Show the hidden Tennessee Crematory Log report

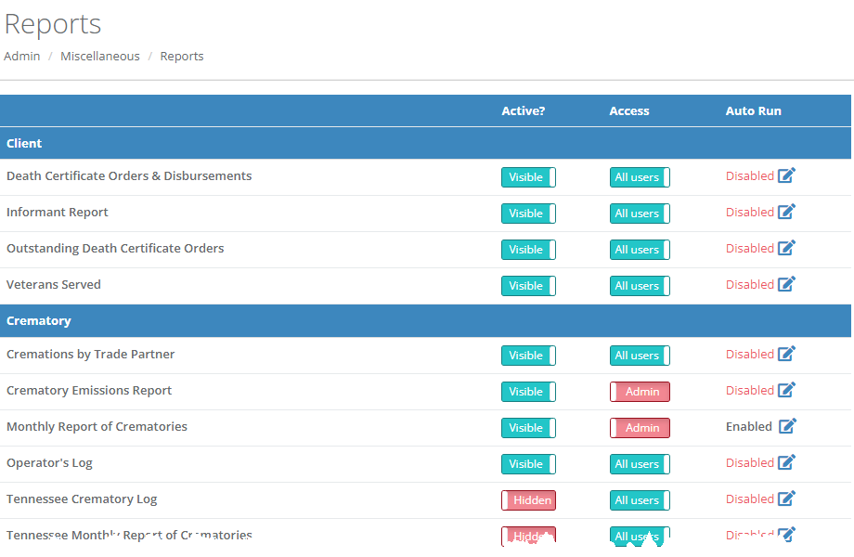528,499
